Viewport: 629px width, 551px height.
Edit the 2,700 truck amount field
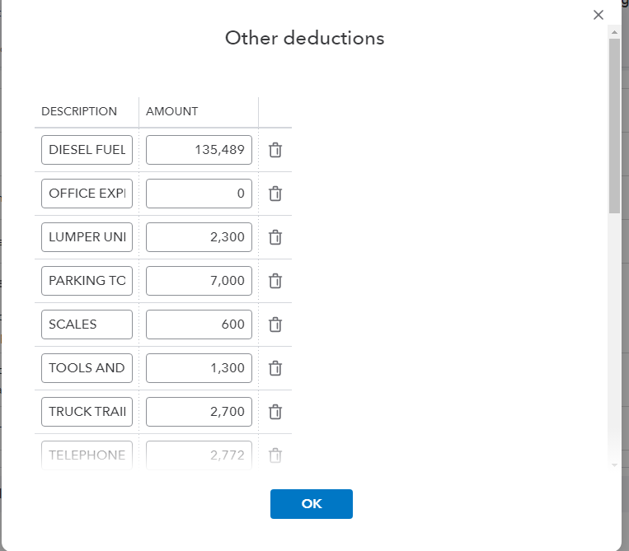pos(199,412)
